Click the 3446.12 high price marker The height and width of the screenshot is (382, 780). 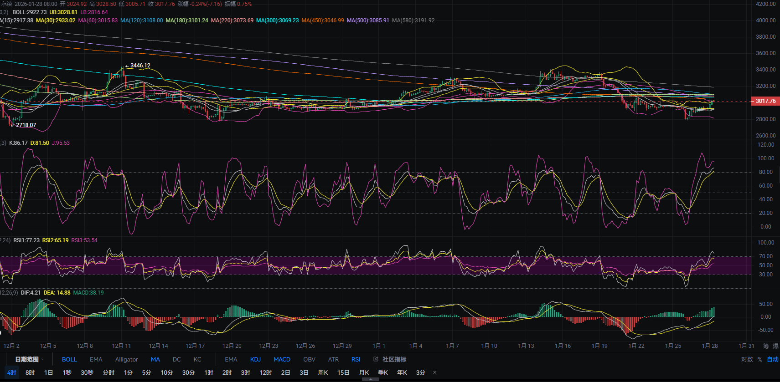click(140, 66)
